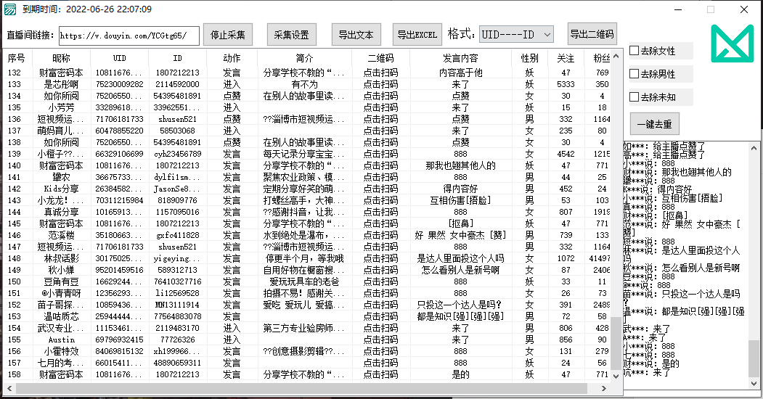Click table scroll down arrow
This screenshot has height=399, width=763.
pyautogui.click(x=616, y=376)
